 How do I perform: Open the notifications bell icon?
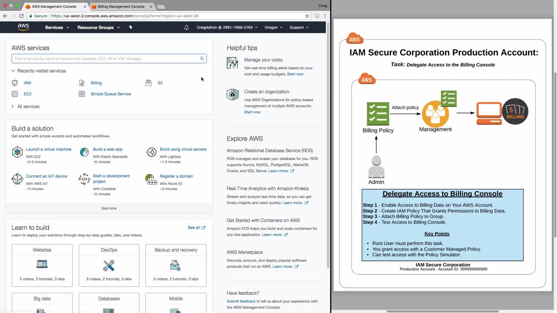point(187,27)
